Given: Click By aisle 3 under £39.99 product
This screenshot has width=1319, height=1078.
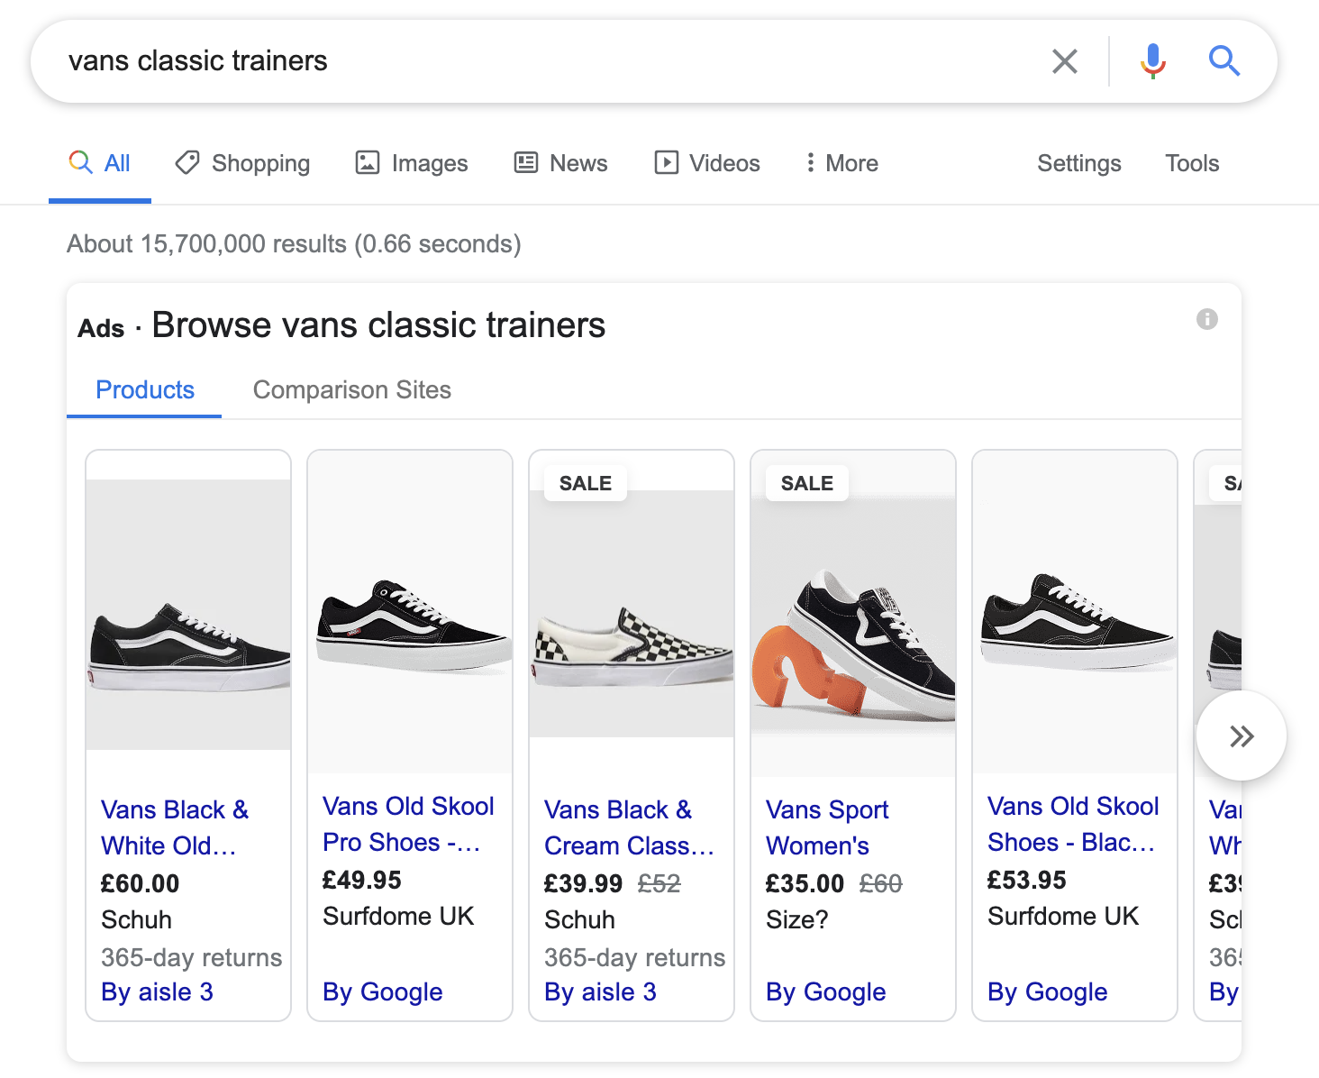Looking at the screenshot, I should pos(600,991).
